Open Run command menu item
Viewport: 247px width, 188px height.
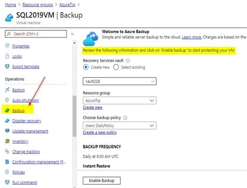click(24, 182)
